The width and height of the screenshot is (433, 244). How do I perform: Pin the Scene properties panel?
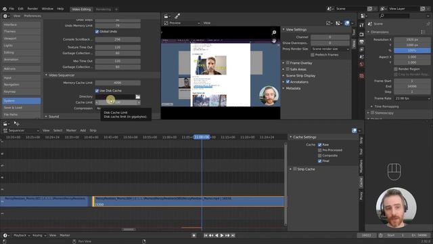428,24
